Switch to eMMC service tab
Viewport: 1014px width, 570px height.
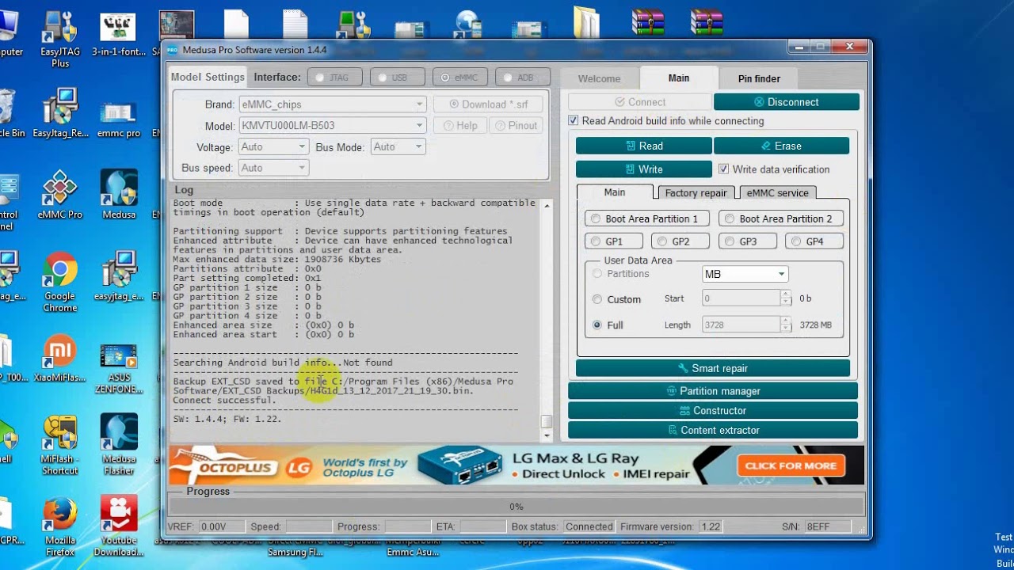click(778, 193)
